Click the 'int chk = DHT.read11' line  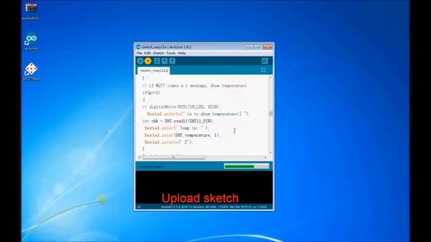coord(178,121)
